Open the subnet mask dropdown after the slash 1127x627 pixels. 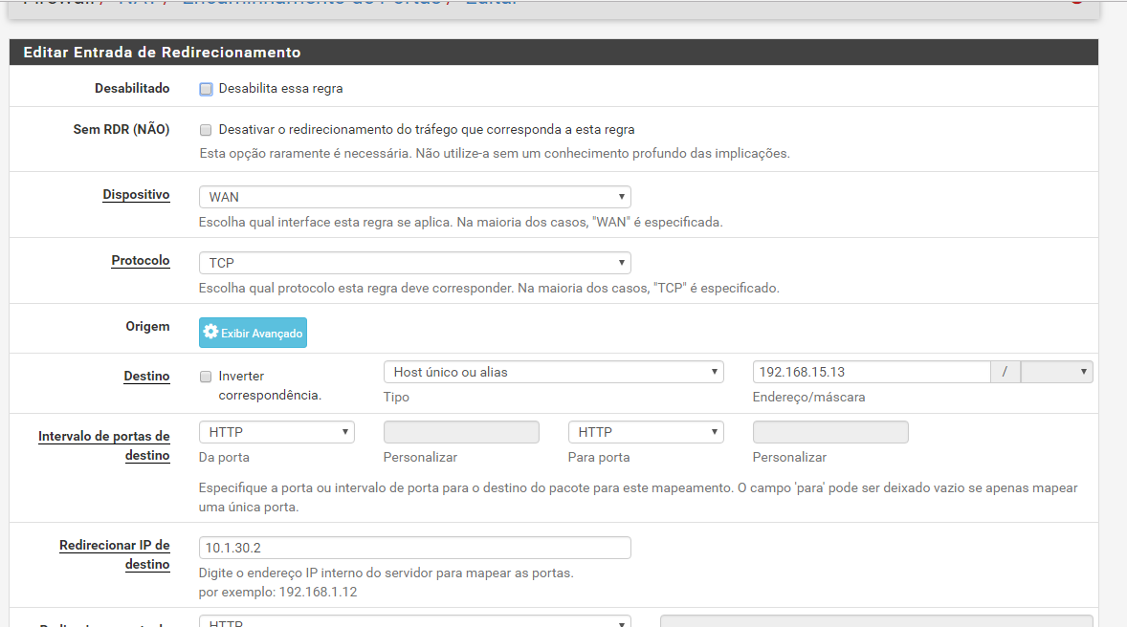(1056, 372)
